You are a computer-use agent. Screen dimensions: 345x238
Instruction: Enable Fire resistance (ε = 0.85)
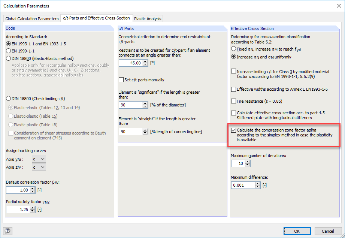tap(234, 101)
